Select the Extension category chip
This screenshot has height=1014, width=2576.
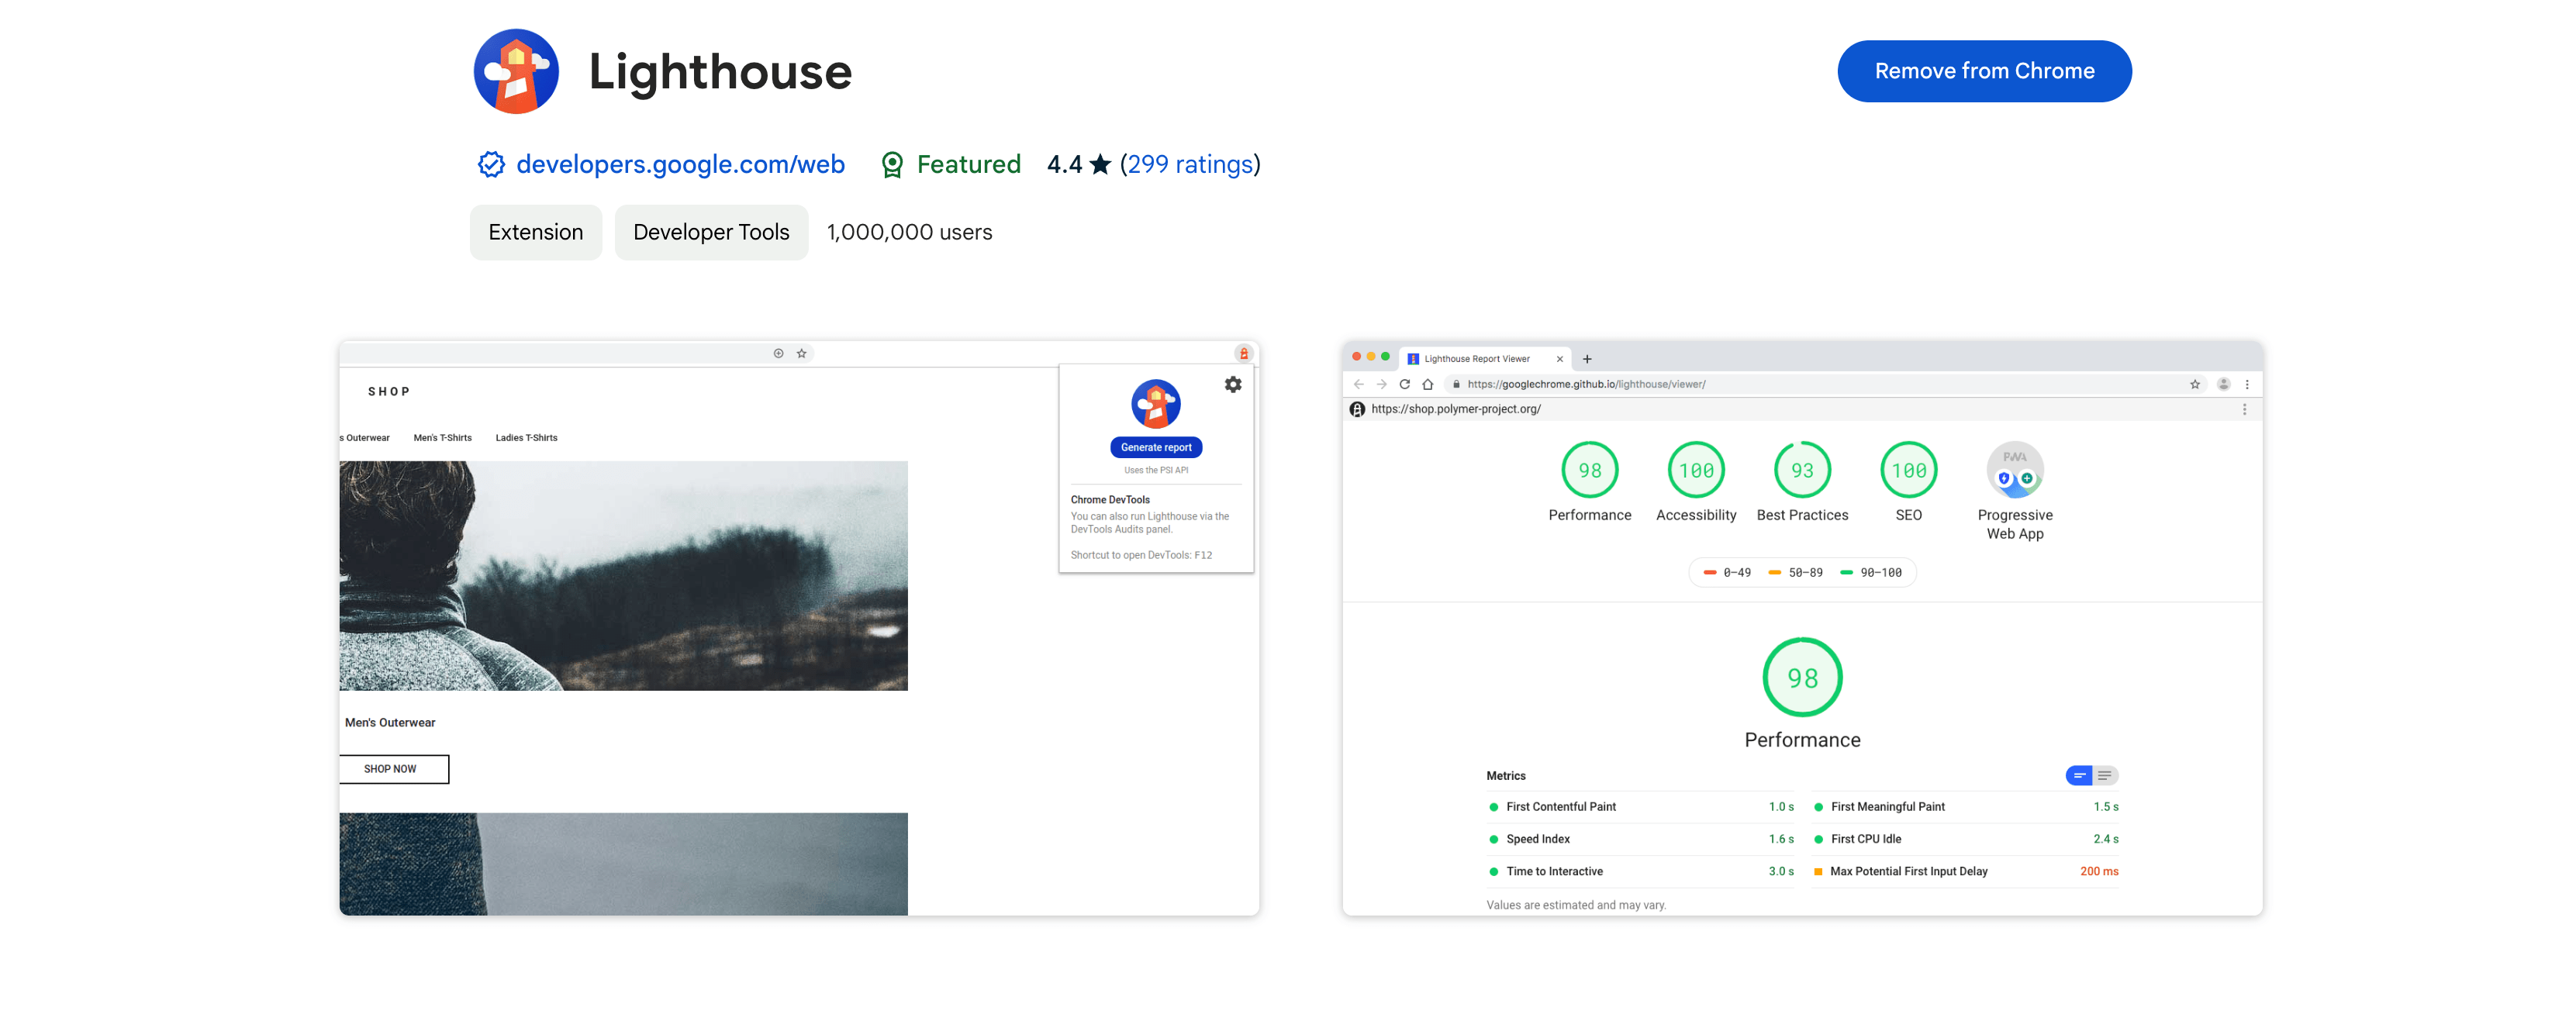pos(536,232)
